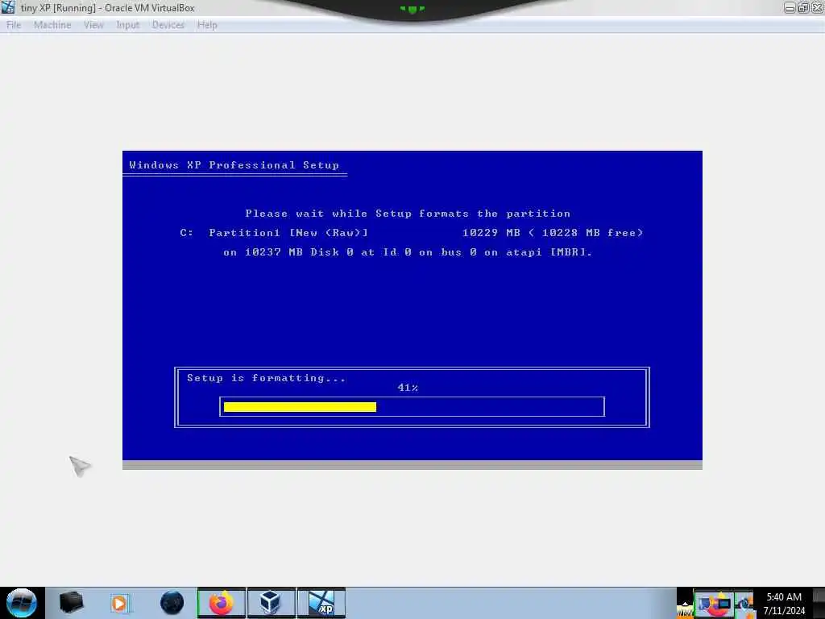Click the VirtualBox window title icon

pyautogui.click(x=8, y=7)
